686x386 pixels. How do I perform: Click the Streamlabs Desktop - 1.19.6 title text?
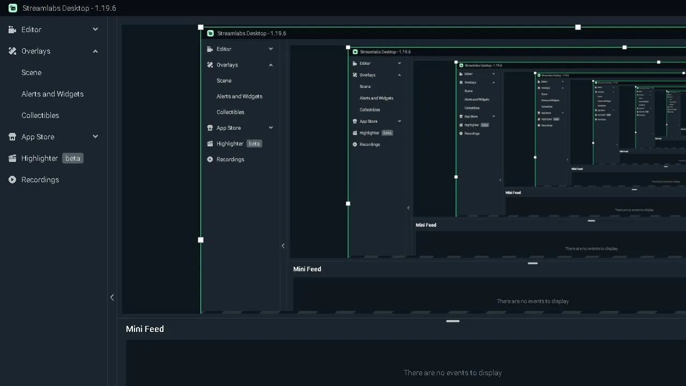[69, 8]
